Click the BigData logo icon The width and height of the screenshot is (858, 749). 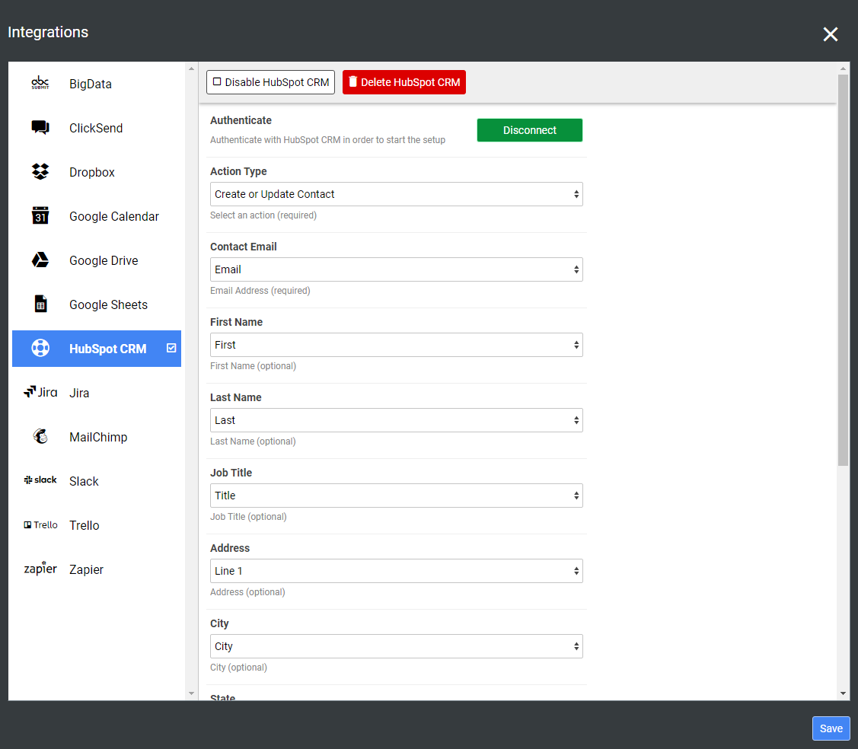[x=40, y=83]
